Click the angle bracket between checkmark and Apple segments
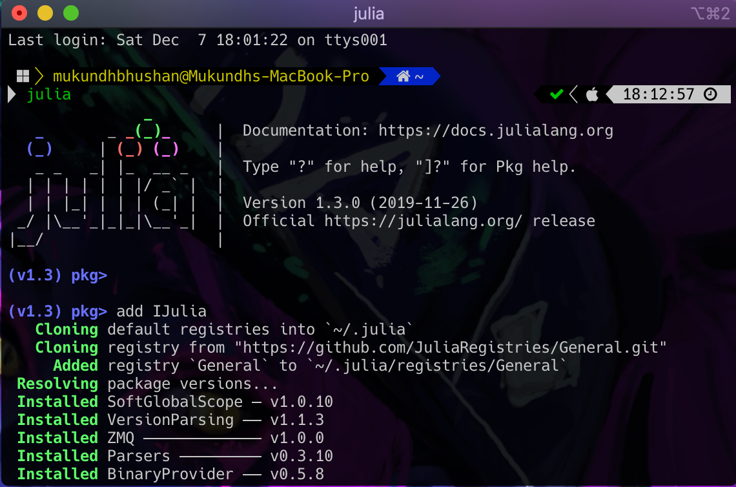The image size is (736, 487). click(573, 94)
